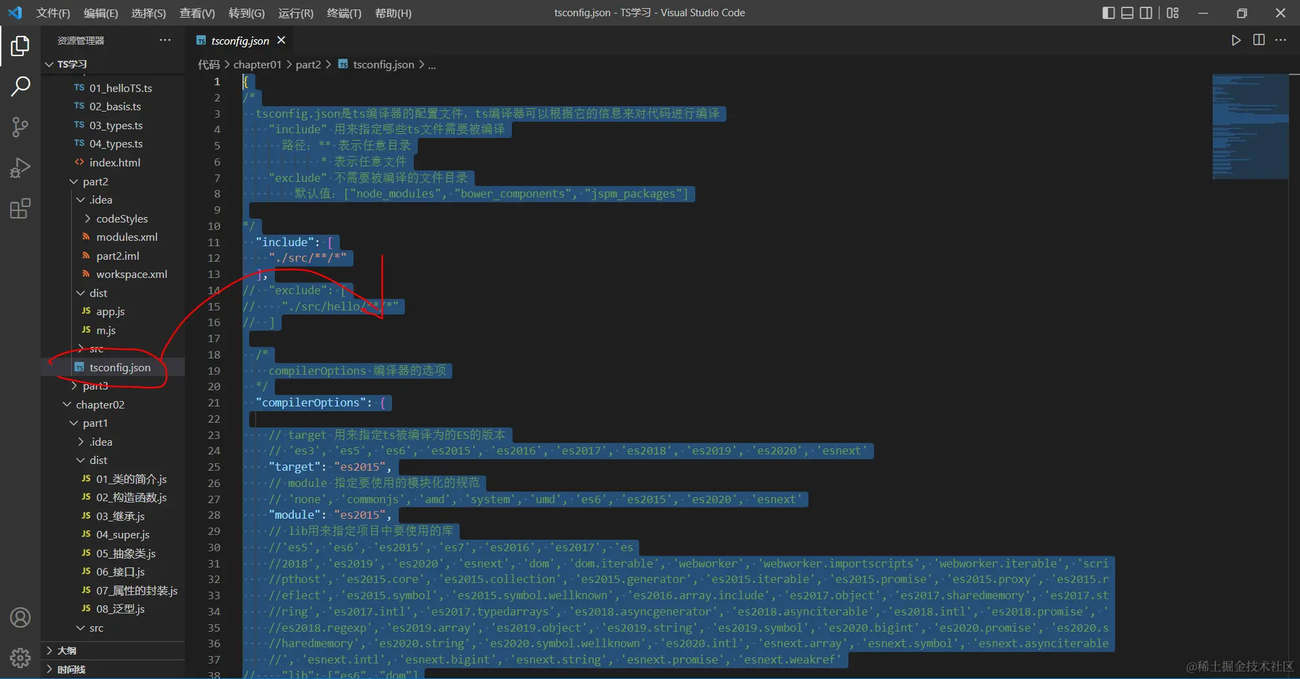The image size is (1300, 679).
Task: Open the 编辑(E) menu
Action: click(101, 13)
